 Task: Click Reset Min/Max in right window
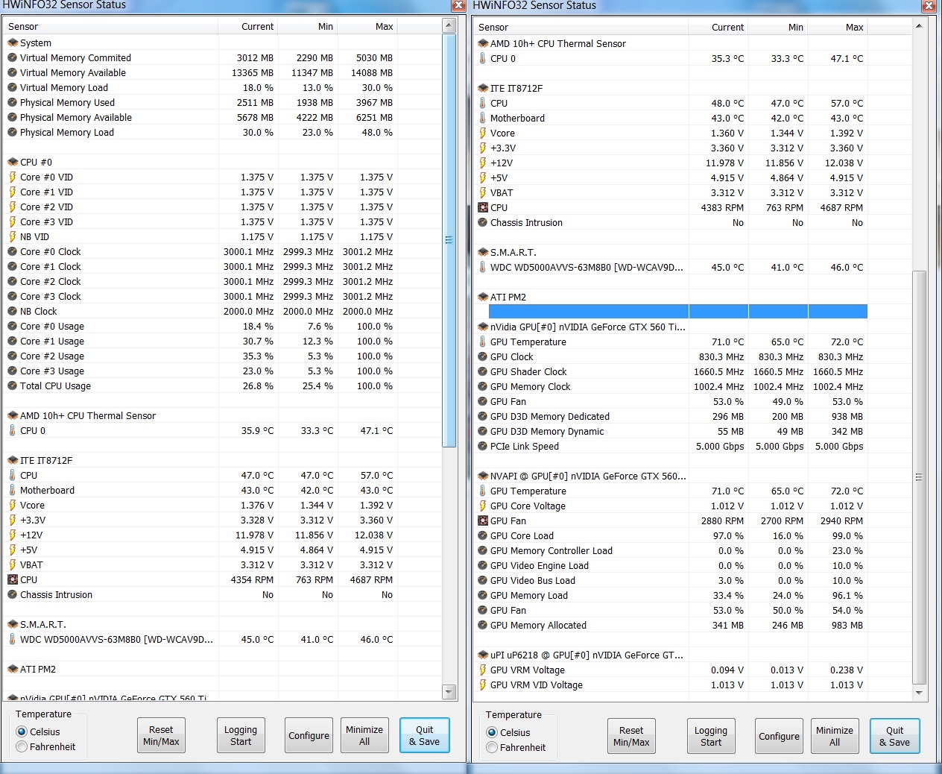631,737
